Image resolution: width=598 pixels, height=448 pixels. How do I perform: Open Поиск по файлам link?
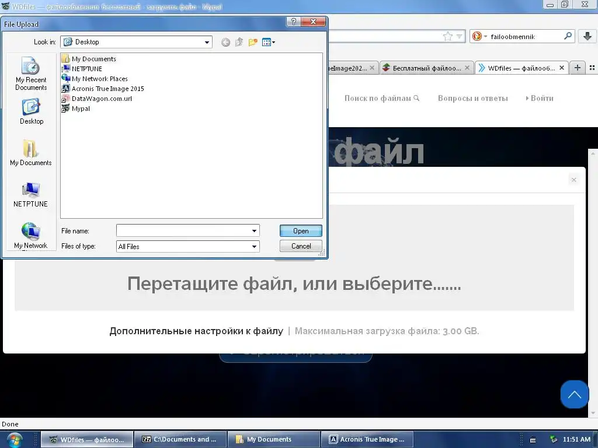click(382, 98)
